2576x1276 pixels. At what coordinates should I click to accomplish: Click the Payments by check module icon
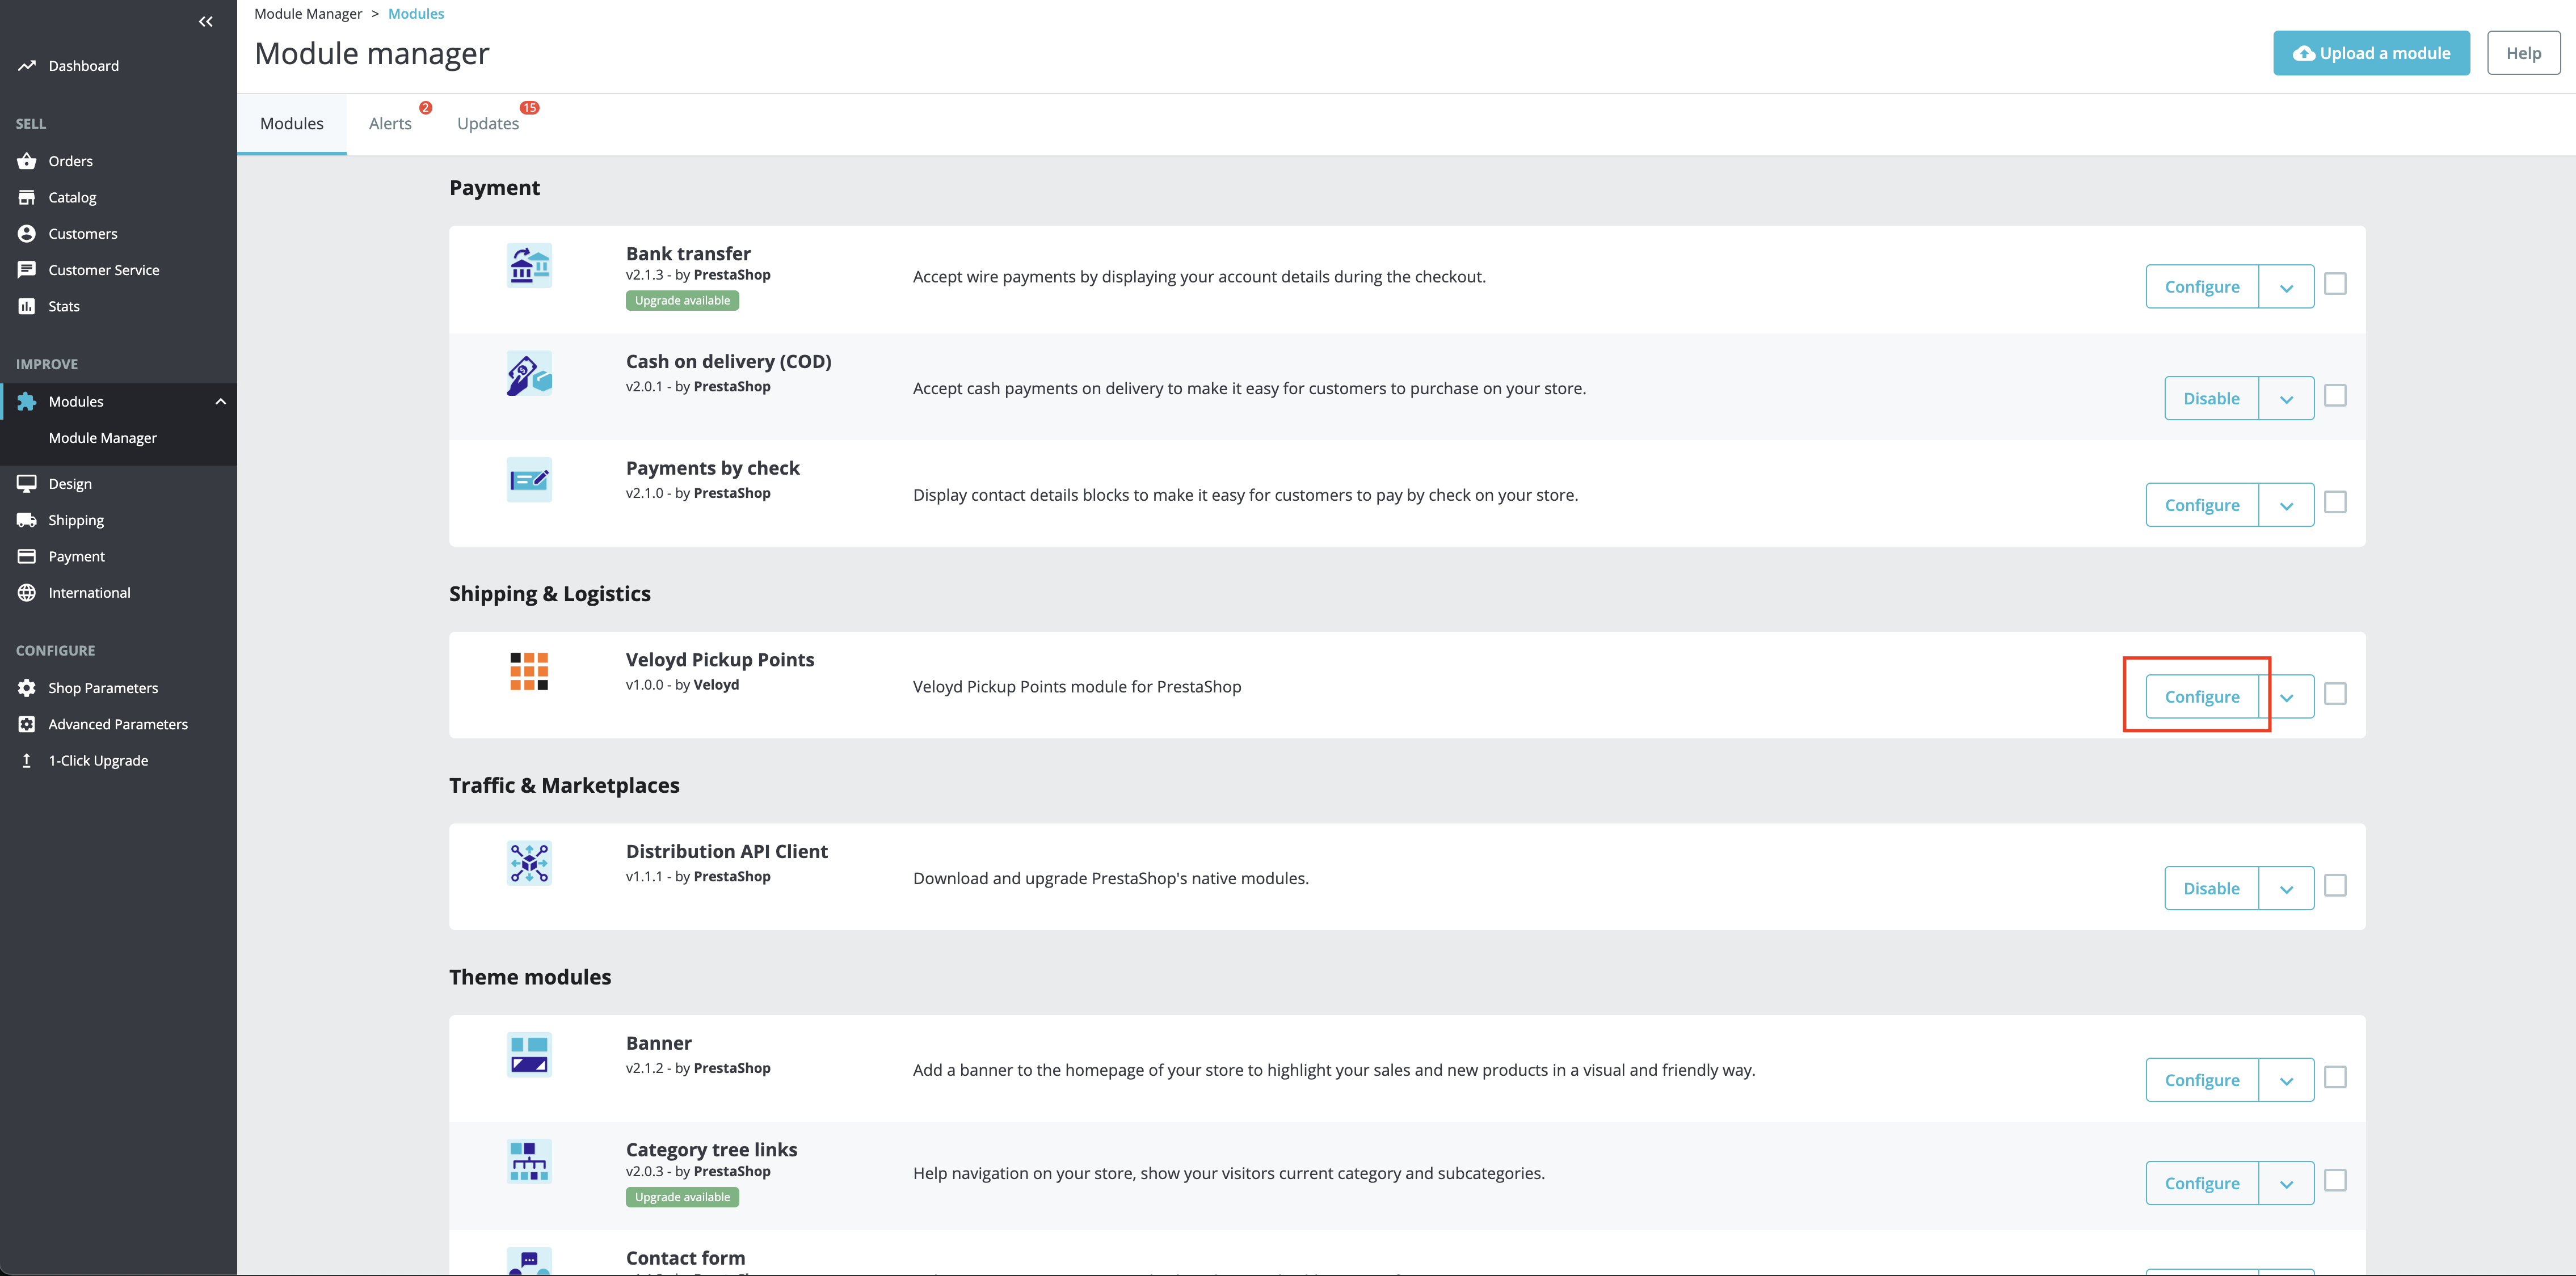(x=529, y=480)
